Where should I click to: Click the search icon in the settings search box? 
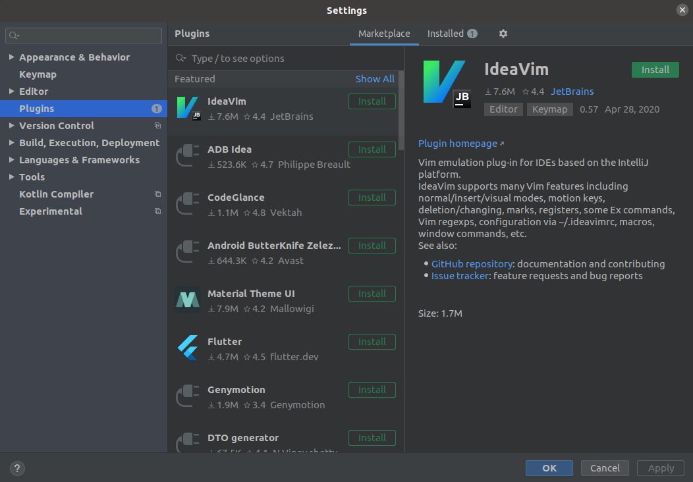click(x=14, y=36)
